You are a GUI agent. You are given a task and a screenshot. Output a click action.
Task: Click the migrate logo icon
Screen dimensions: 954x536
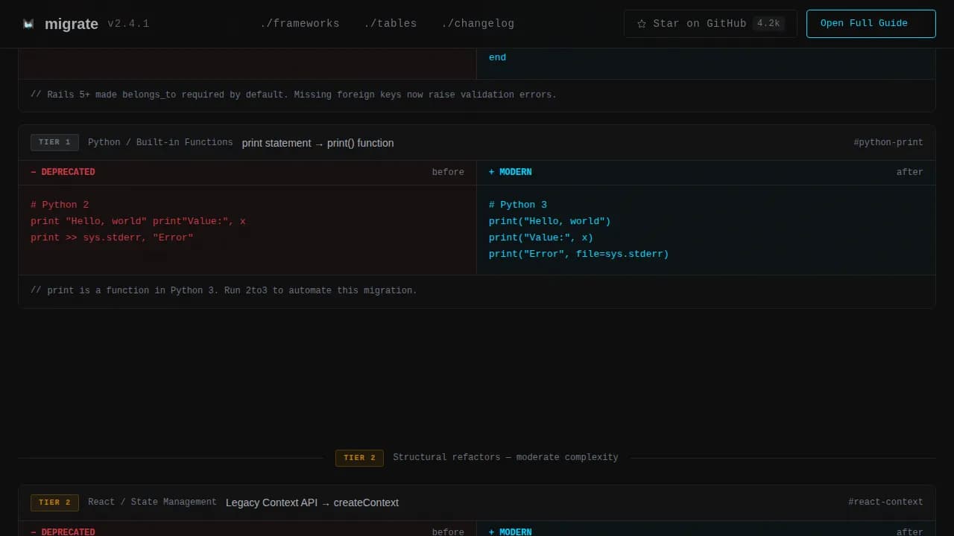pos(28,24)
